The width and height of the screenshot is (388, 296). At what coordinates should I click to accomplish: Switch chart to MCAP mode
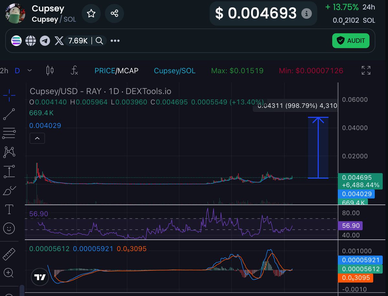128,70
